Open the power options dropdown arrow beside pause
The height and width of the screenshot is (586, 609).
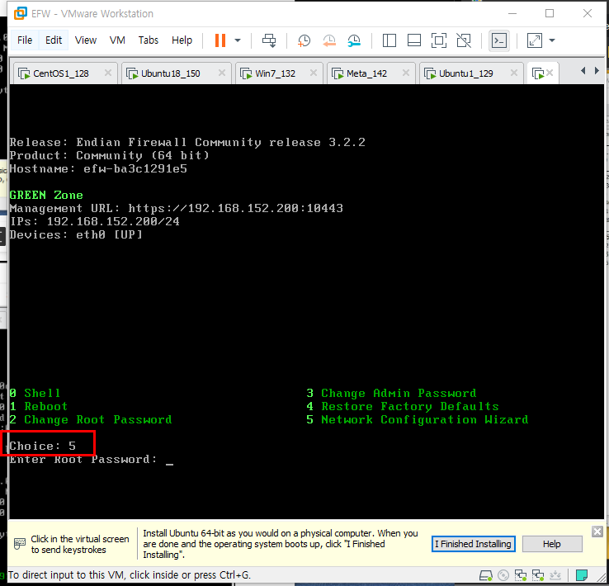pyautogui.click(x=238, y=40)
